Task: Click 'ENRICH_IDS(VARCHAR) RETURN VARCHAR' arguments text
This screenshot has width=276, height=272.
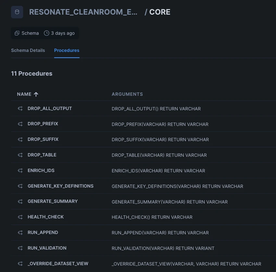Action: click(158, 171)
